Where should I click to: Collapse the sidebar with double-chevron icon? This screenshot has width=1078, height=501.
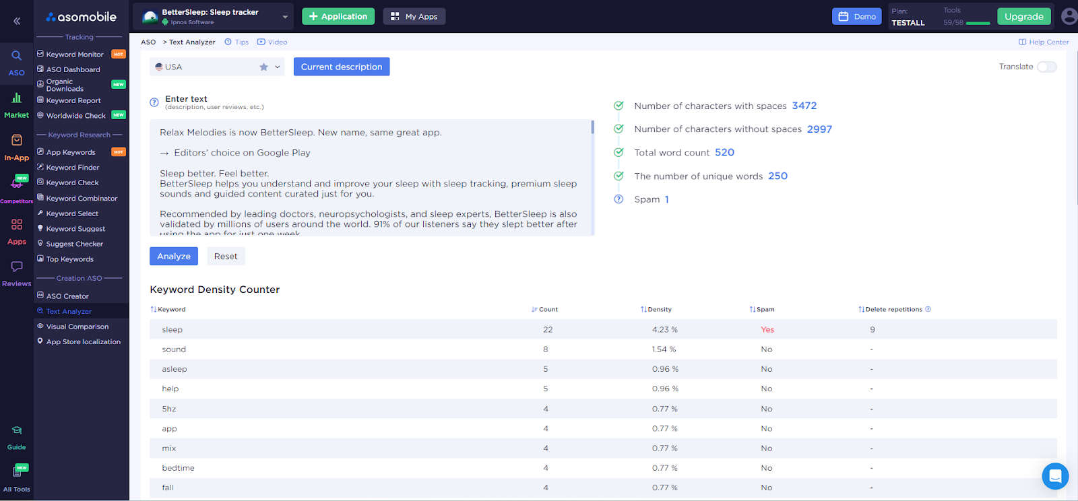point(17,21)
